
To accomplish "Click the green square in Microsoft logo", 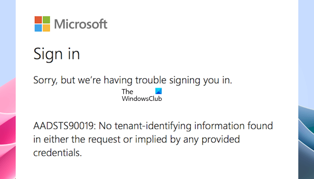I will pos(46,20).
